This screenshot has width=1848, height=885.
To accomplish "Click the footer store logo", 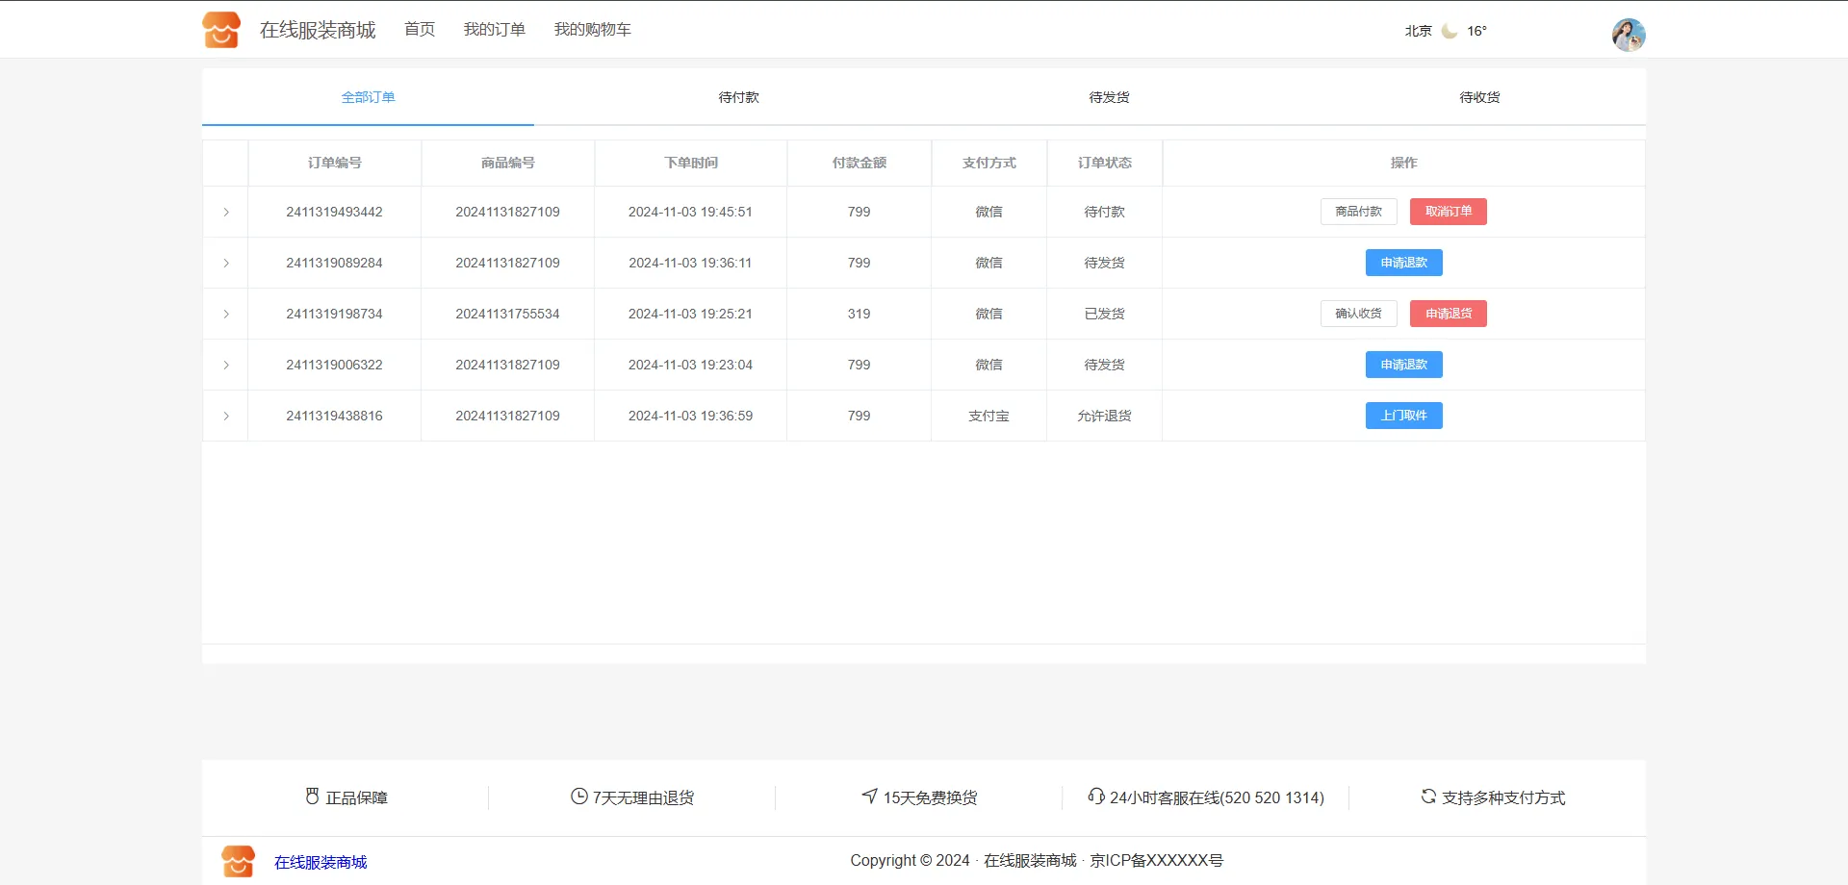I will [238, 861].
